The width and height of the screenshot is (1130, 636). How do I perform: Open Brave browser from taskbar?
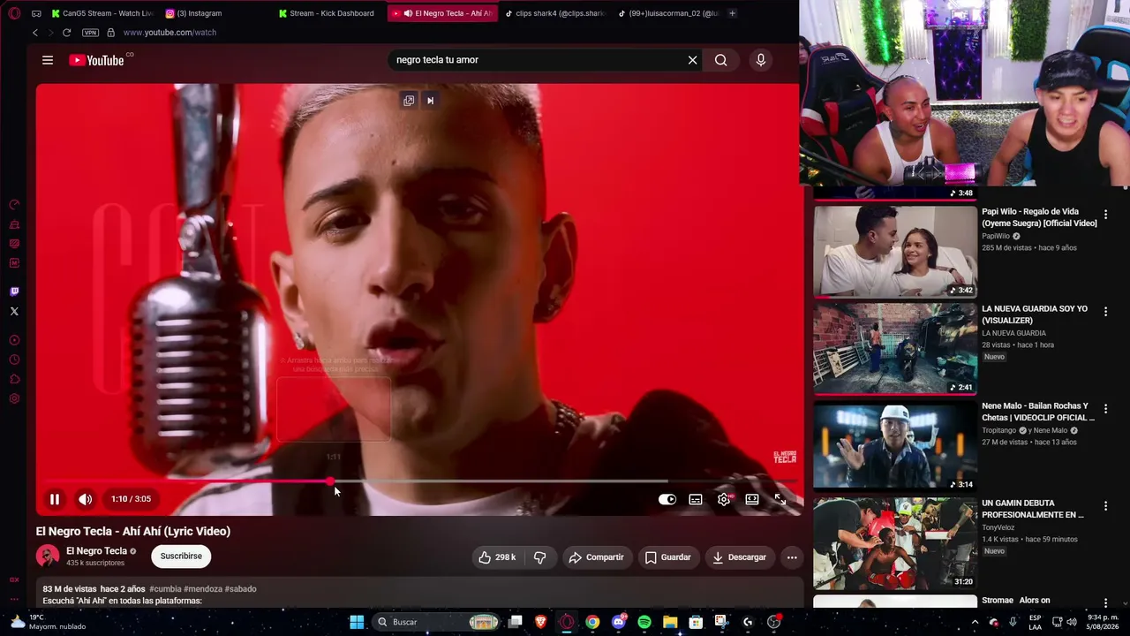tap(541, 622)
